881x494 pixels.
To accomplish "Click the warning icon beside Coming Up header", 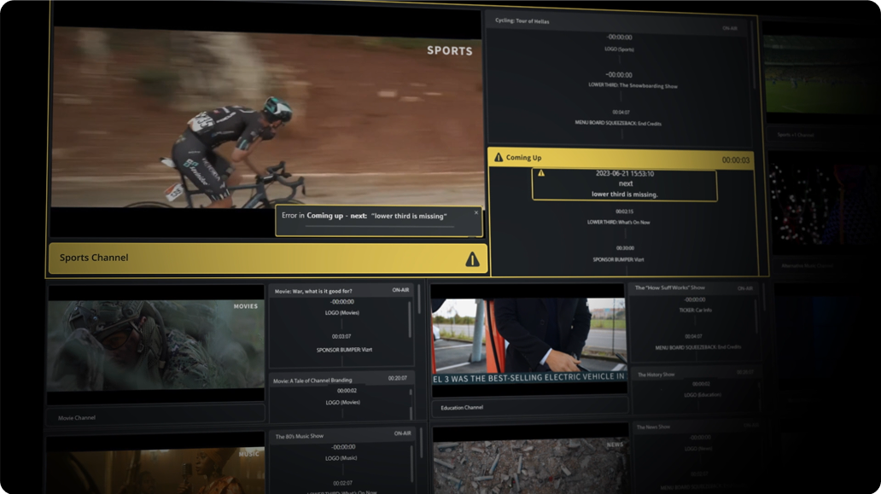I will (499, 157).
